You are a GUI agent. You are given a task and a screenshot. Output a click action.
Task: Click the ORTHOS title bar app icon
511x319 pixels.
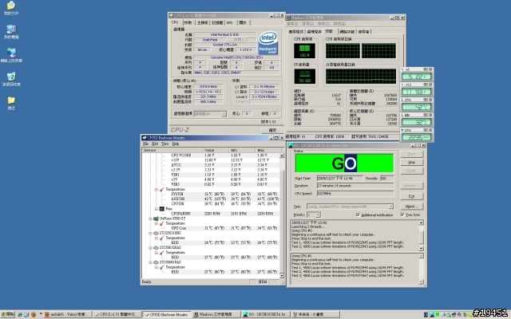[291, 145]
